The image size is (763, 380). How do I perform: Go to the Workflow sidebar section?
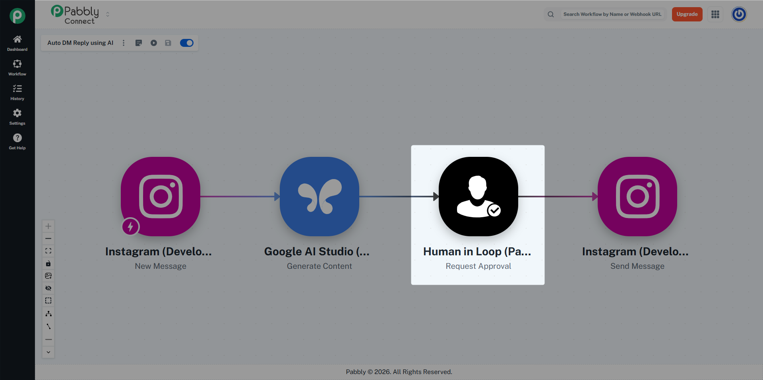(17, 68)
